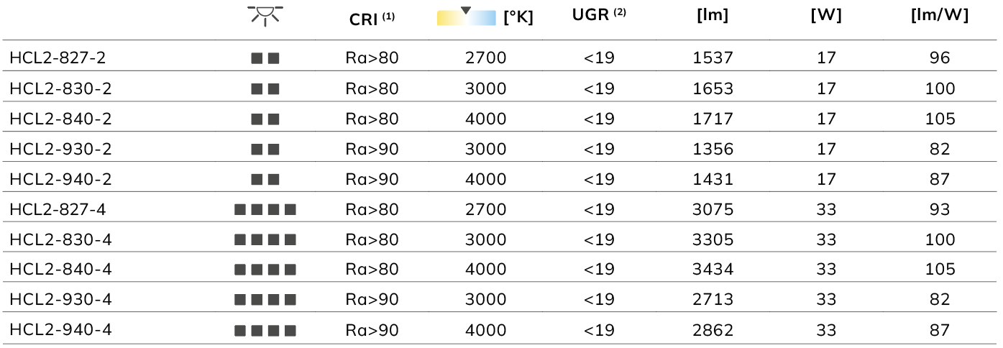Click the two-module squares icon for HCL2-827-2
This screenshot has height=348, width=1003.
pyautogui.click(x=265, y=59)
